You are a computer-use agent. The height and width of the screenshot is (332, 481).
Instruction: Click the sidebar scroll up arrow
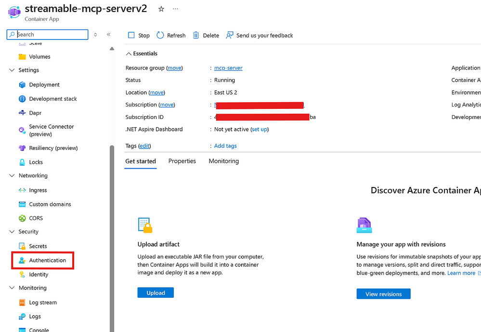click(x=112, y=49)
